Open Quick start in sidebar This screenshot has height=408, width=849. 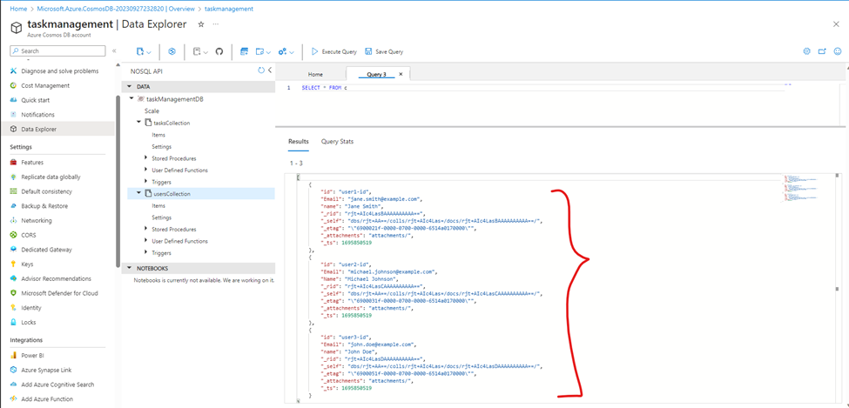[x=35, y=100]
